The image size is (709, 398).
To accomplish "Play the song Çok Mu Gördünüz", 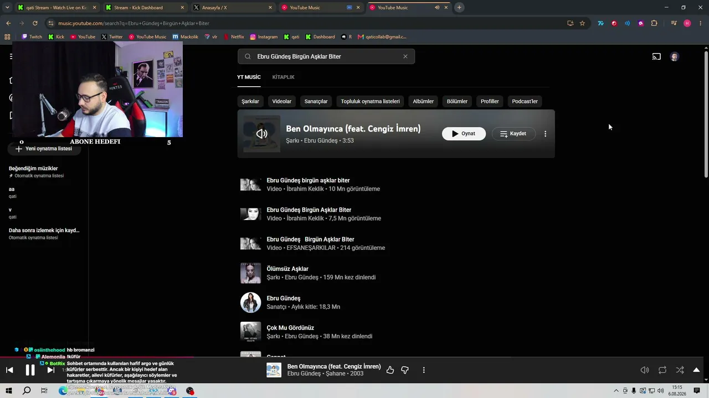I will [290, 328].
